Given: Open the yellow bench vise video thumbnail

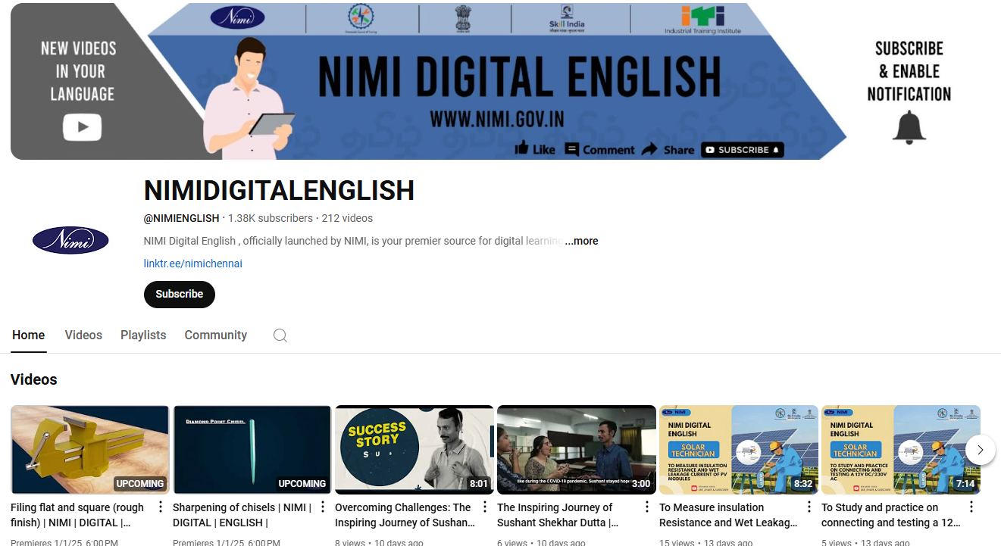Looking at the screenshot, I should tap(89, 449).
